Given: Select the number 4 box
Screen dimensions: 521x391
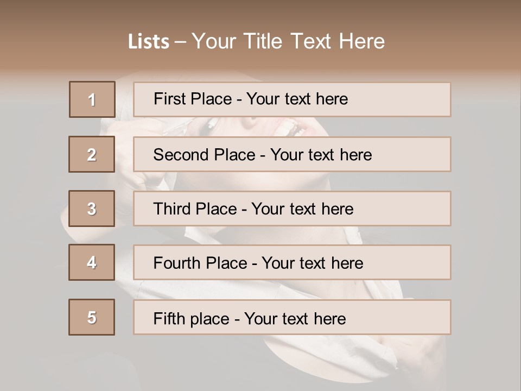Looking at the screenshot, I should (x=92, y=262).
